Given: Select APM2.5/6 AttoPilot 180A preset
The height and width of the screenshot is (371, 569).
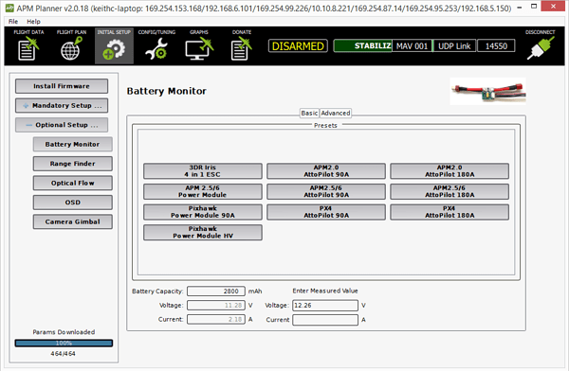Looking at the screenshot, I should pyautogui.click(x=450, y=191).
